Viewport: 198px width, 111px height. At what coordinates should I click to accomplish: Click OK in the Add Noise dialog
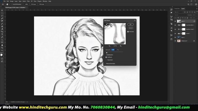[131, 24]
